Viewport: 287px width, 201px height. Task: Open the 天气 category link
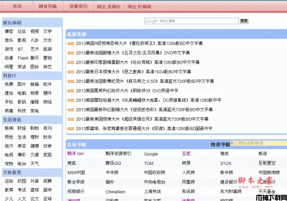click(34, 164)
